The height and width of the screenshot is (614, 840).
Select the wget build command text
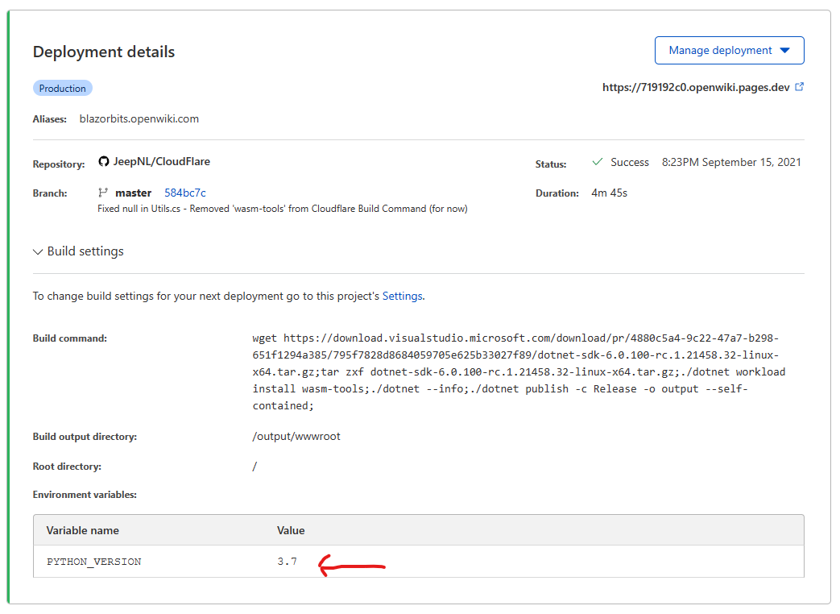click(x=519, y=371)
